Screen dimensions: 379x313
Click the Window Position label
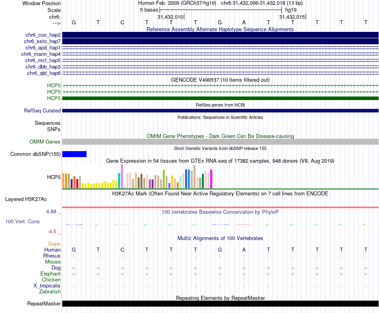[x=41, y=3]
